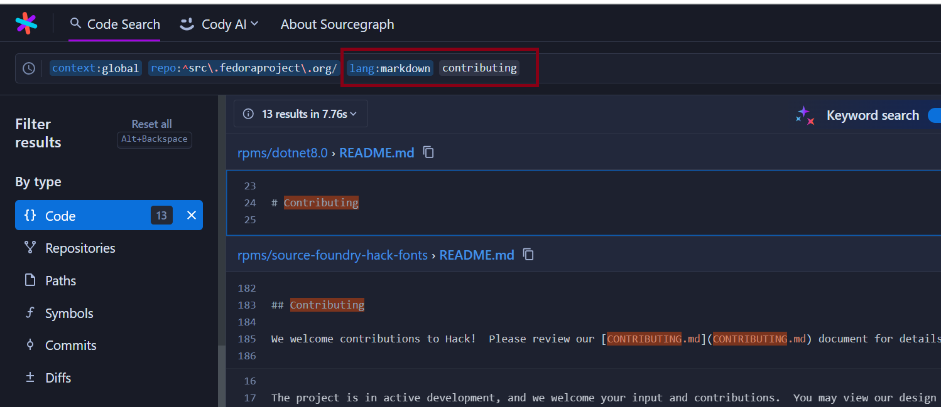Viewport: 941px width, 407px height.
Task: Switch to the Code Search tab
Action: tap(114, 24)
